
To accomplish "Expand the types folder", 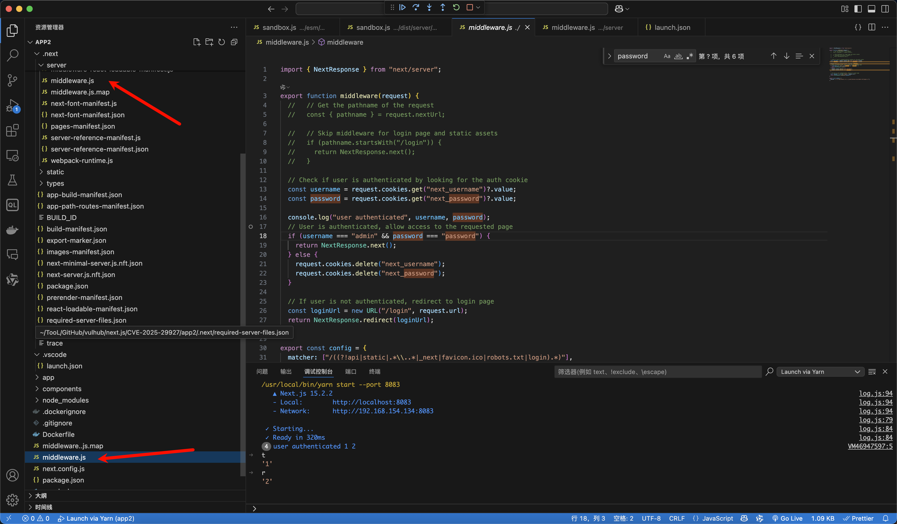I will [x=41, y=183].
